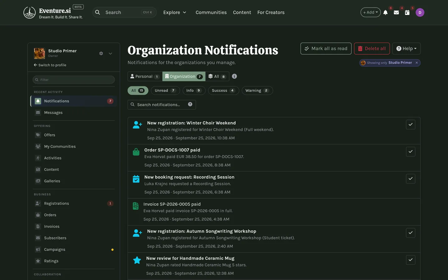Viewport: 448px width, 280px height.
Task: Mark Autumn Songwriting Workshop registration as read
Action: pyautogui.click(x=411, y=233)
